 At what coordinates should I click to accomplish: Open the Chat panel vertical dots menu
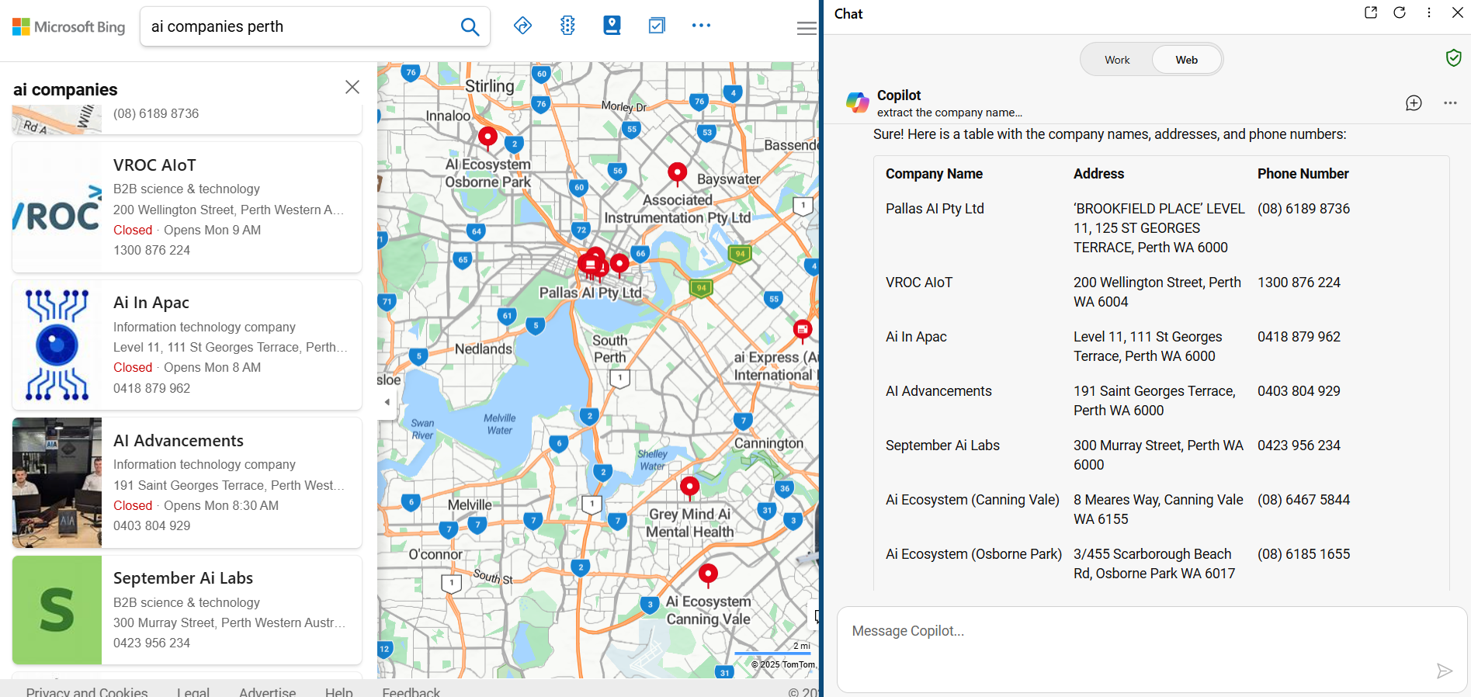point(1428,12)
